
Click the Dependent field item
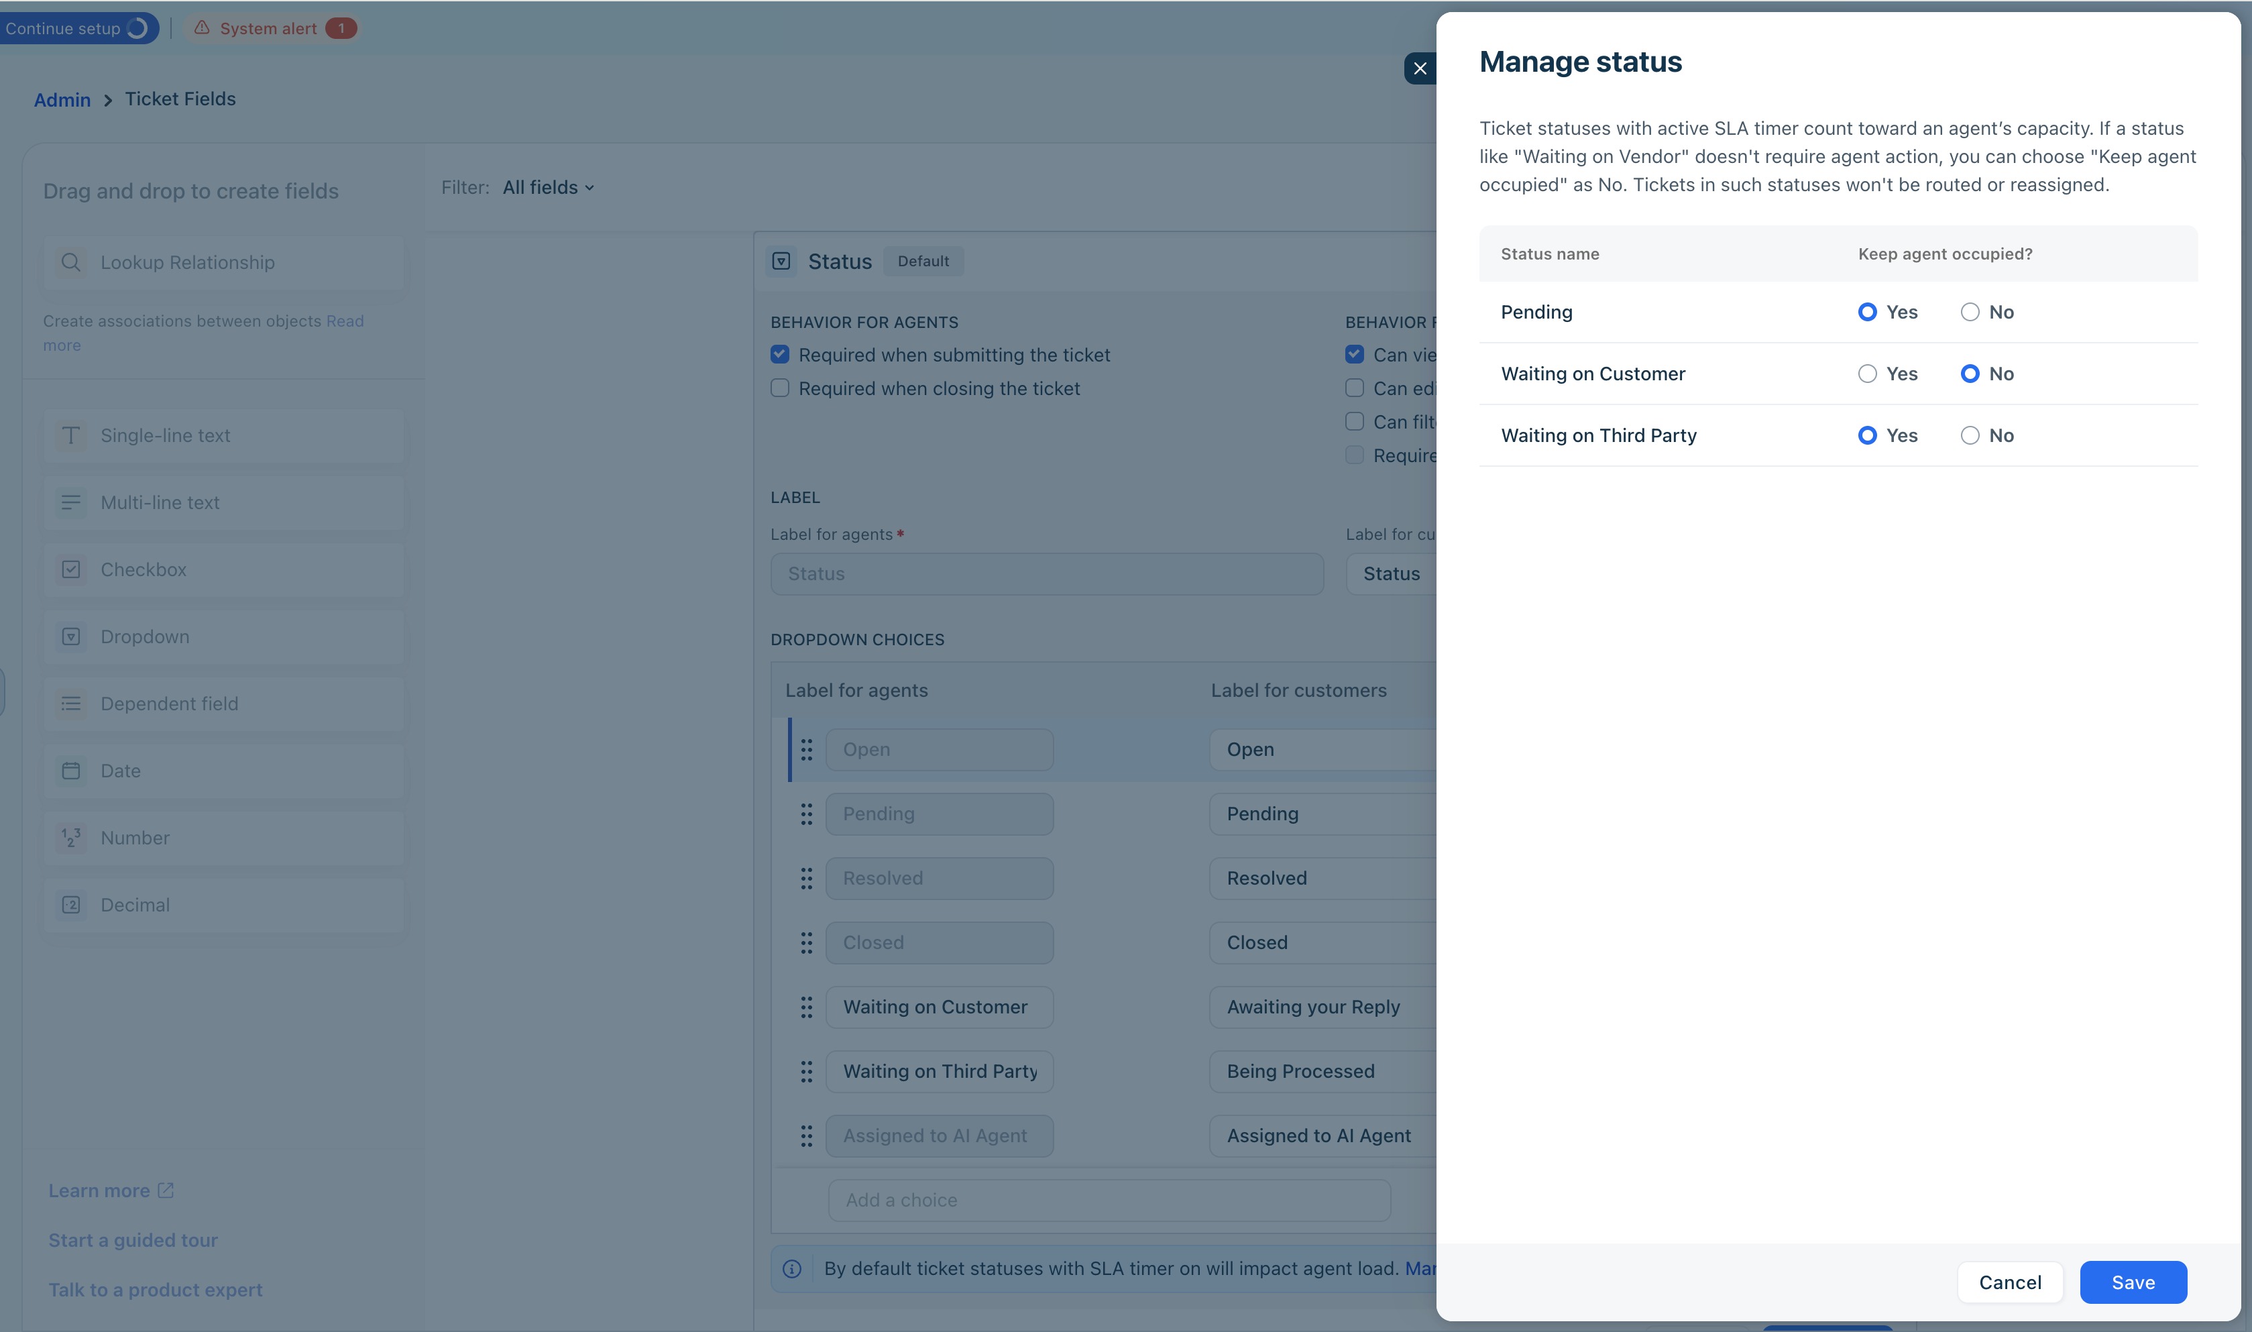click(223, 704)
